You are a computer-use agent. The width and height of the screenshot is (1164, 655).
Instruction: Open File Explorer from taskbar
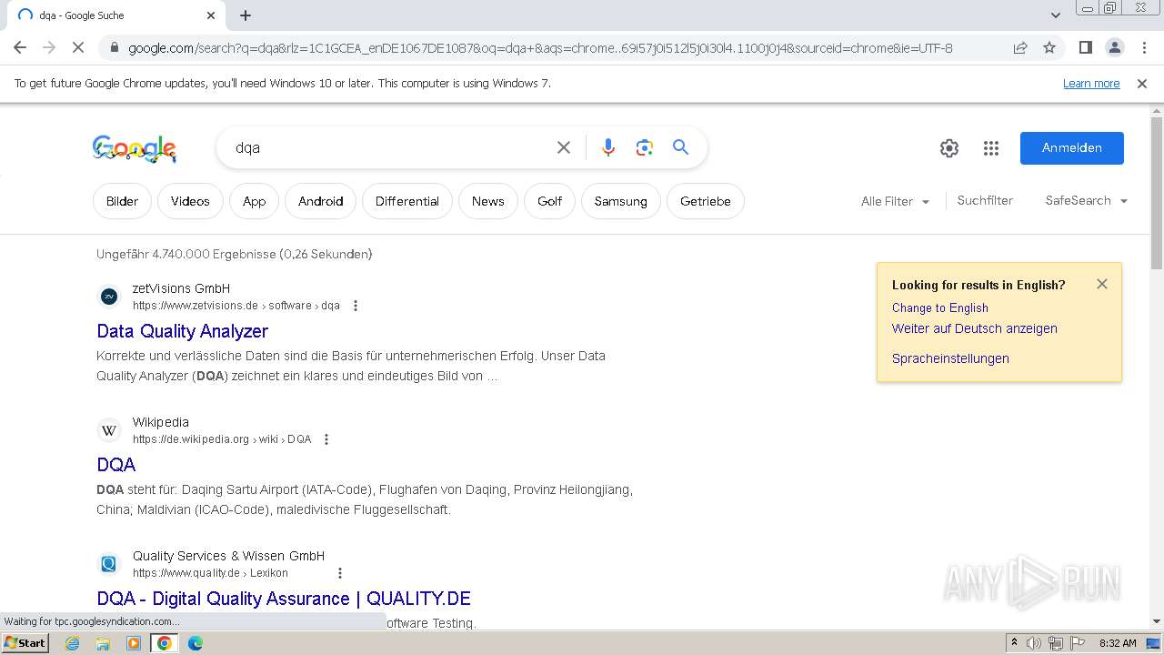[103, 643]
